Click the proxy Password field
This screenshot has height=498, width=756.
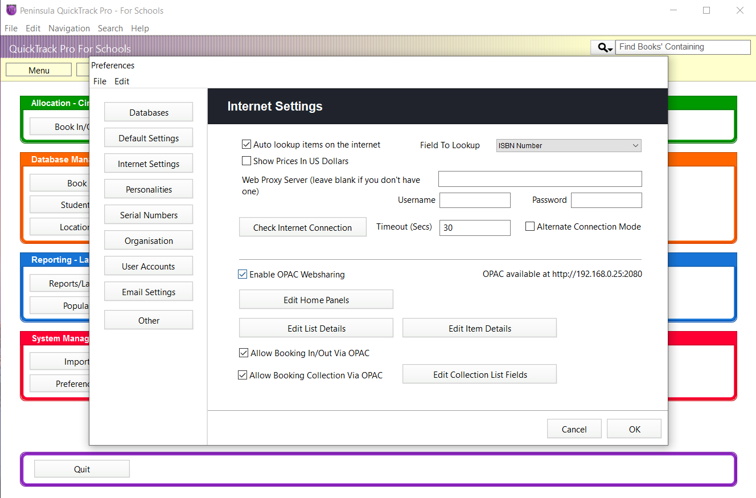[x=606, y=200]
